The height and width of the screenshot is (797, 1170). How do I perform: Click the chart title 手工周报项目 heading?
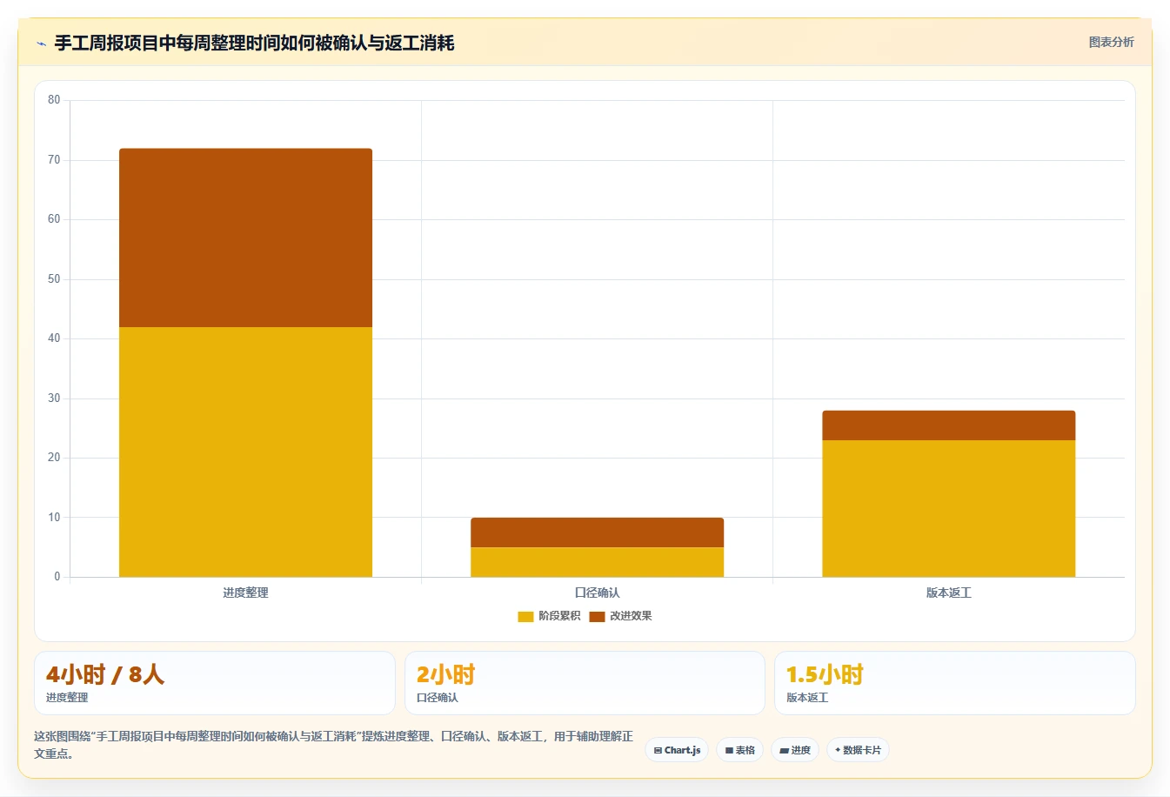(254, 44)
